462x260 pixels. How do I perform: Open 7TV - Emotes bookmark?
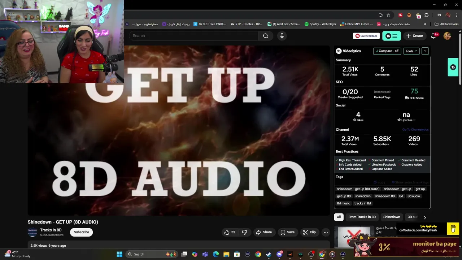(x=246, y=24)
